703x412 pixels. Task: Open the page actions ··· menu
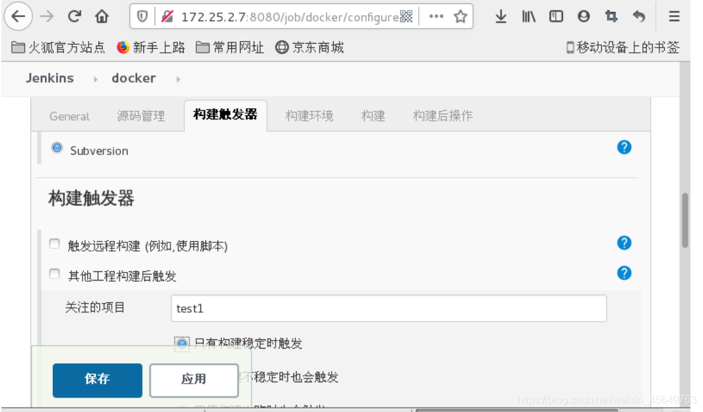(435, 17)
